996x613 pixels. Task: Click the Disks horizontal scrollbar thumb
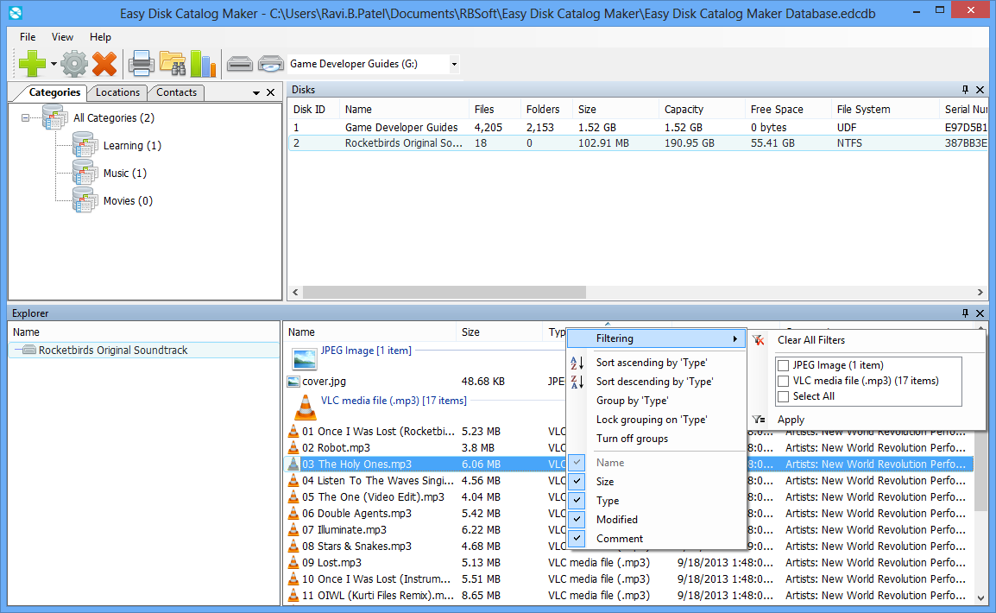(444, 292)
